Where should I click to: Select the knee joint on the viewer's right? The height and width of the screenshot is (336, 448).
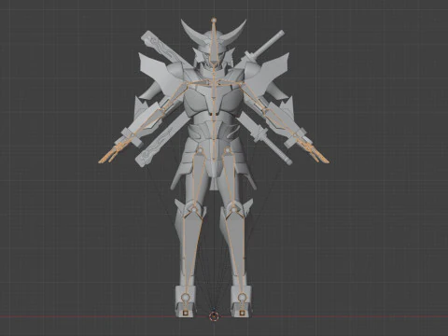coord(232,210)
